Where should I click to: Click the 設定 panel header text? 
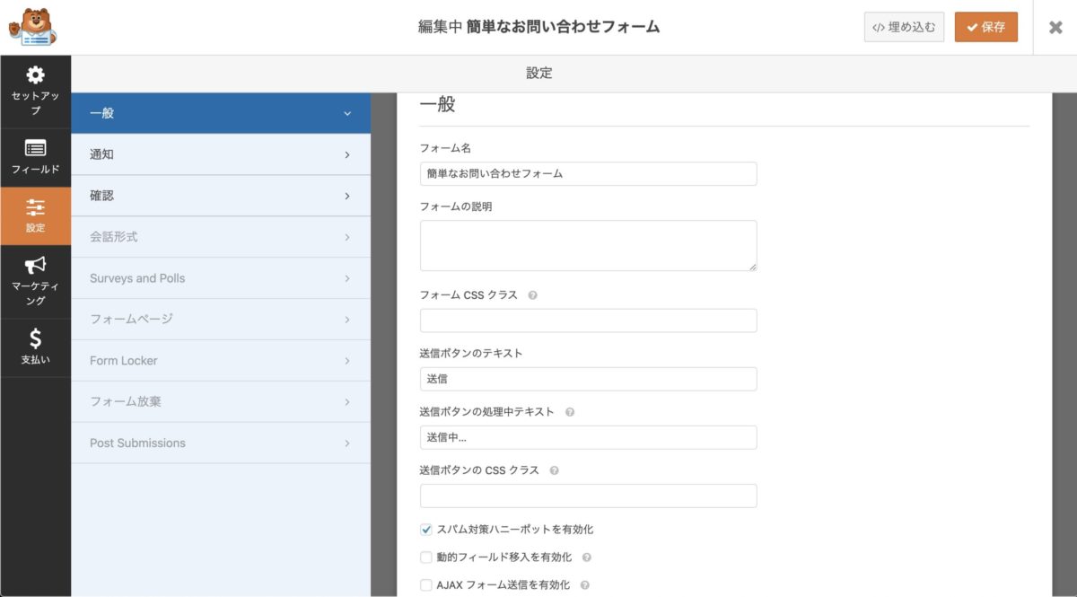click(539, 74)
